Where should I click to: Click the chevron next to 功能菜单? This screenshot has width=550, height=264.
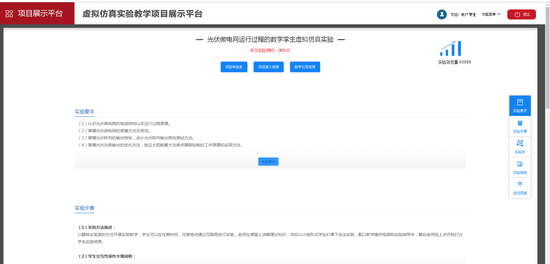(499, 14)
